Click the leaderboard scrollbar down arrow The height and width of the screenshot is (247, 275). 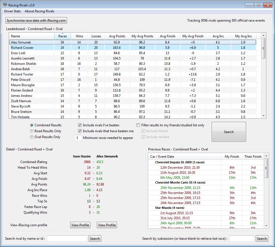[x=263, y=116]
